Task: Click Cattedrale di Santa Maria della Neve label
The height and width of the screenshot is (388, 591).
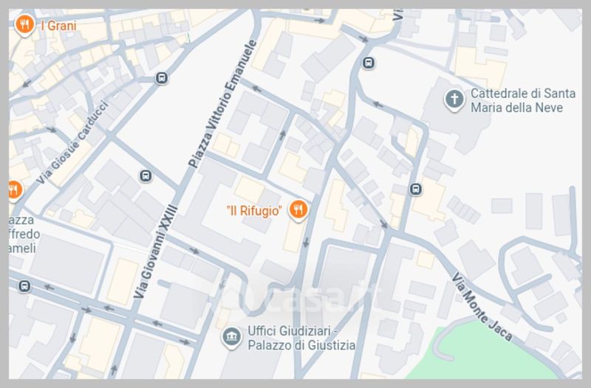Action: tap(523, 100)
